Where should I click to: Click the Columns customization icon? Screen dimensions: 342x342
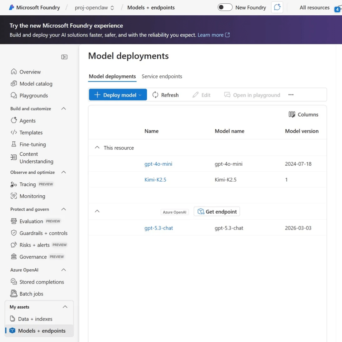pyautogui.click(x=292, y=115)
